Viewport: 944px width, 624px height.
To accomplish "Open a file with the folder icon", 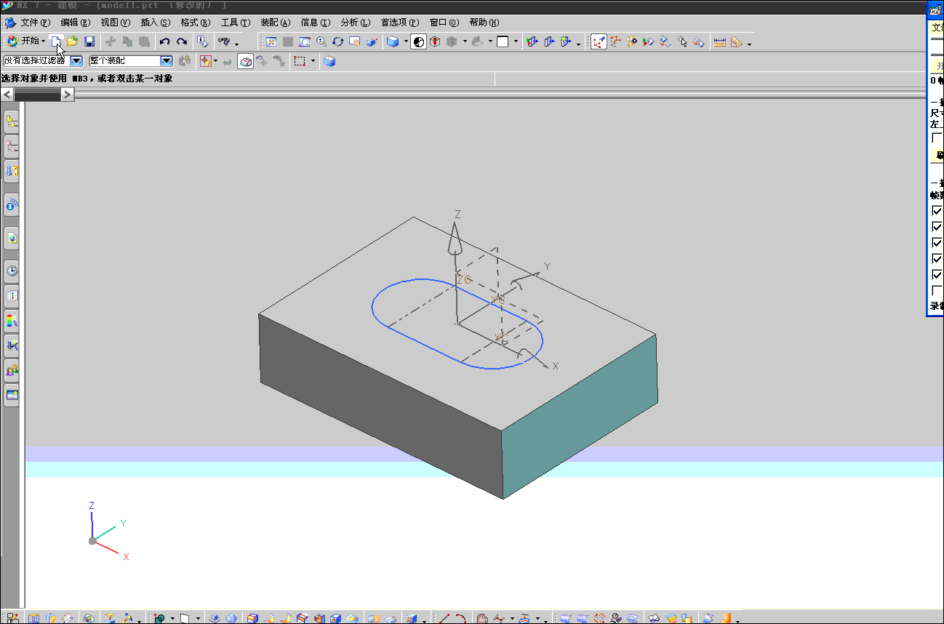I will (x=73, y=41).
